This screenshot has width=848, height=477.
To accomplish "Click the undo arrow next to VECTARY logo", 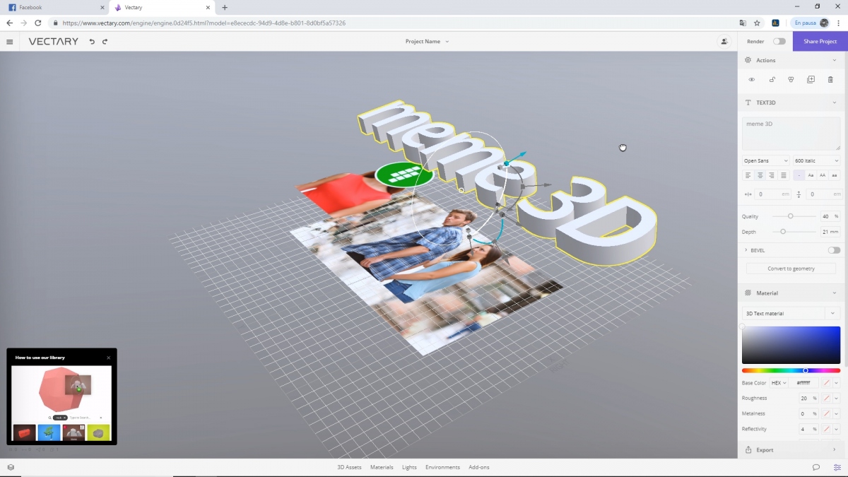I will click(x=92, y=41).
